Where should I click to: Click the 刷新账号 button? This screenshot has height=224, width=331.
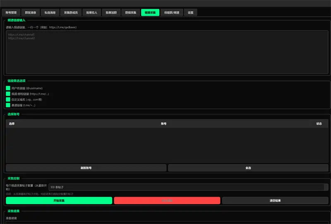86,168
